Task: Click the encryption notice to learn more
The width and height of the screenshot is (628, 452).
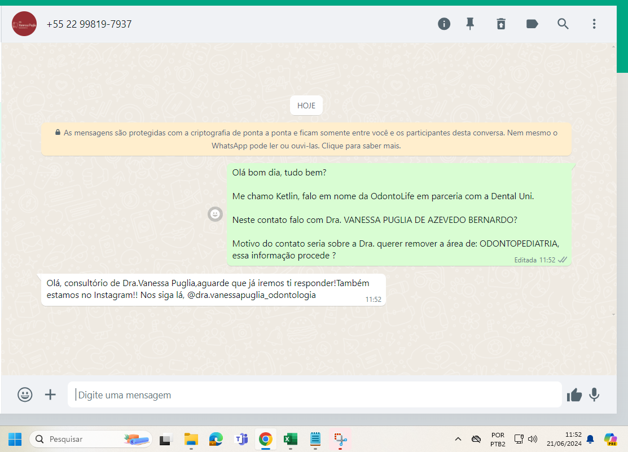Action: [x=306, y=139]
